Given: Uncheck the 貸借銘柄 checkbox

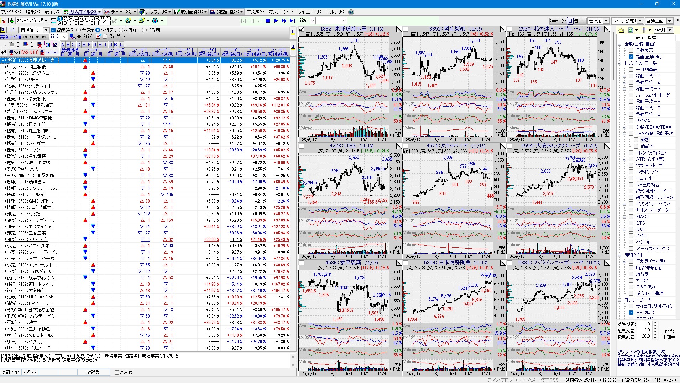Looking at the screenshot, I should click(53, 30).
